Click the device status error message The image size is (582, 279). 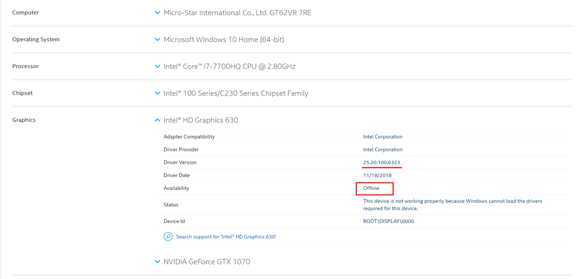453,204
